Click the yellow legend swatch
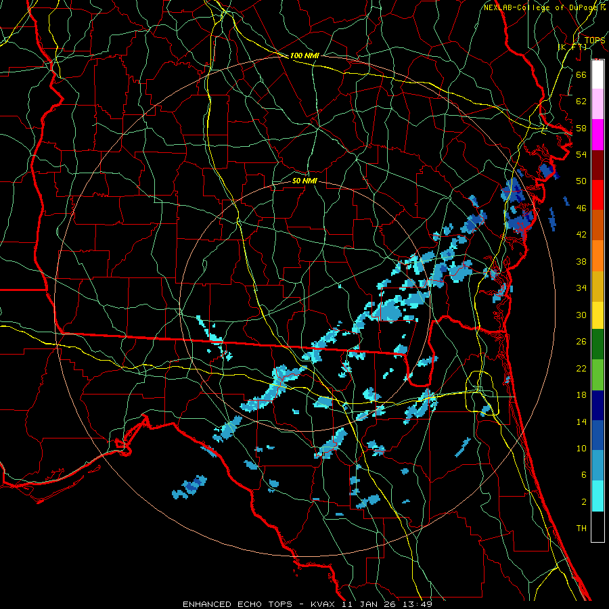The height and width of the screenshot is (609, 609). pos(597,315)
